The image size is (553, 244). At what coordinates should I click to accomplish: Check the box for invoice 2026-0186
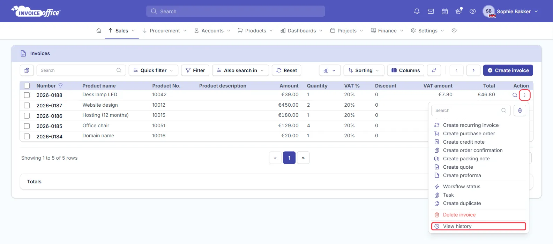[x=27, y=116]
